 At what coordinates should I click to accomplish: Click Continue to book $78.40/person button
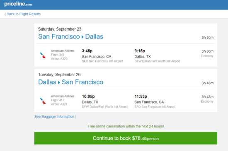[126, 138]
